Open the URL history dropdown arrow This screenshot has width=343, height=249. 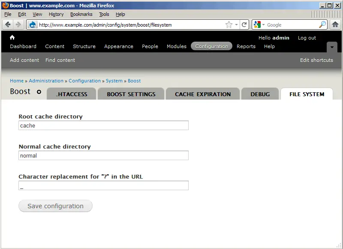(x=236, y=25)
